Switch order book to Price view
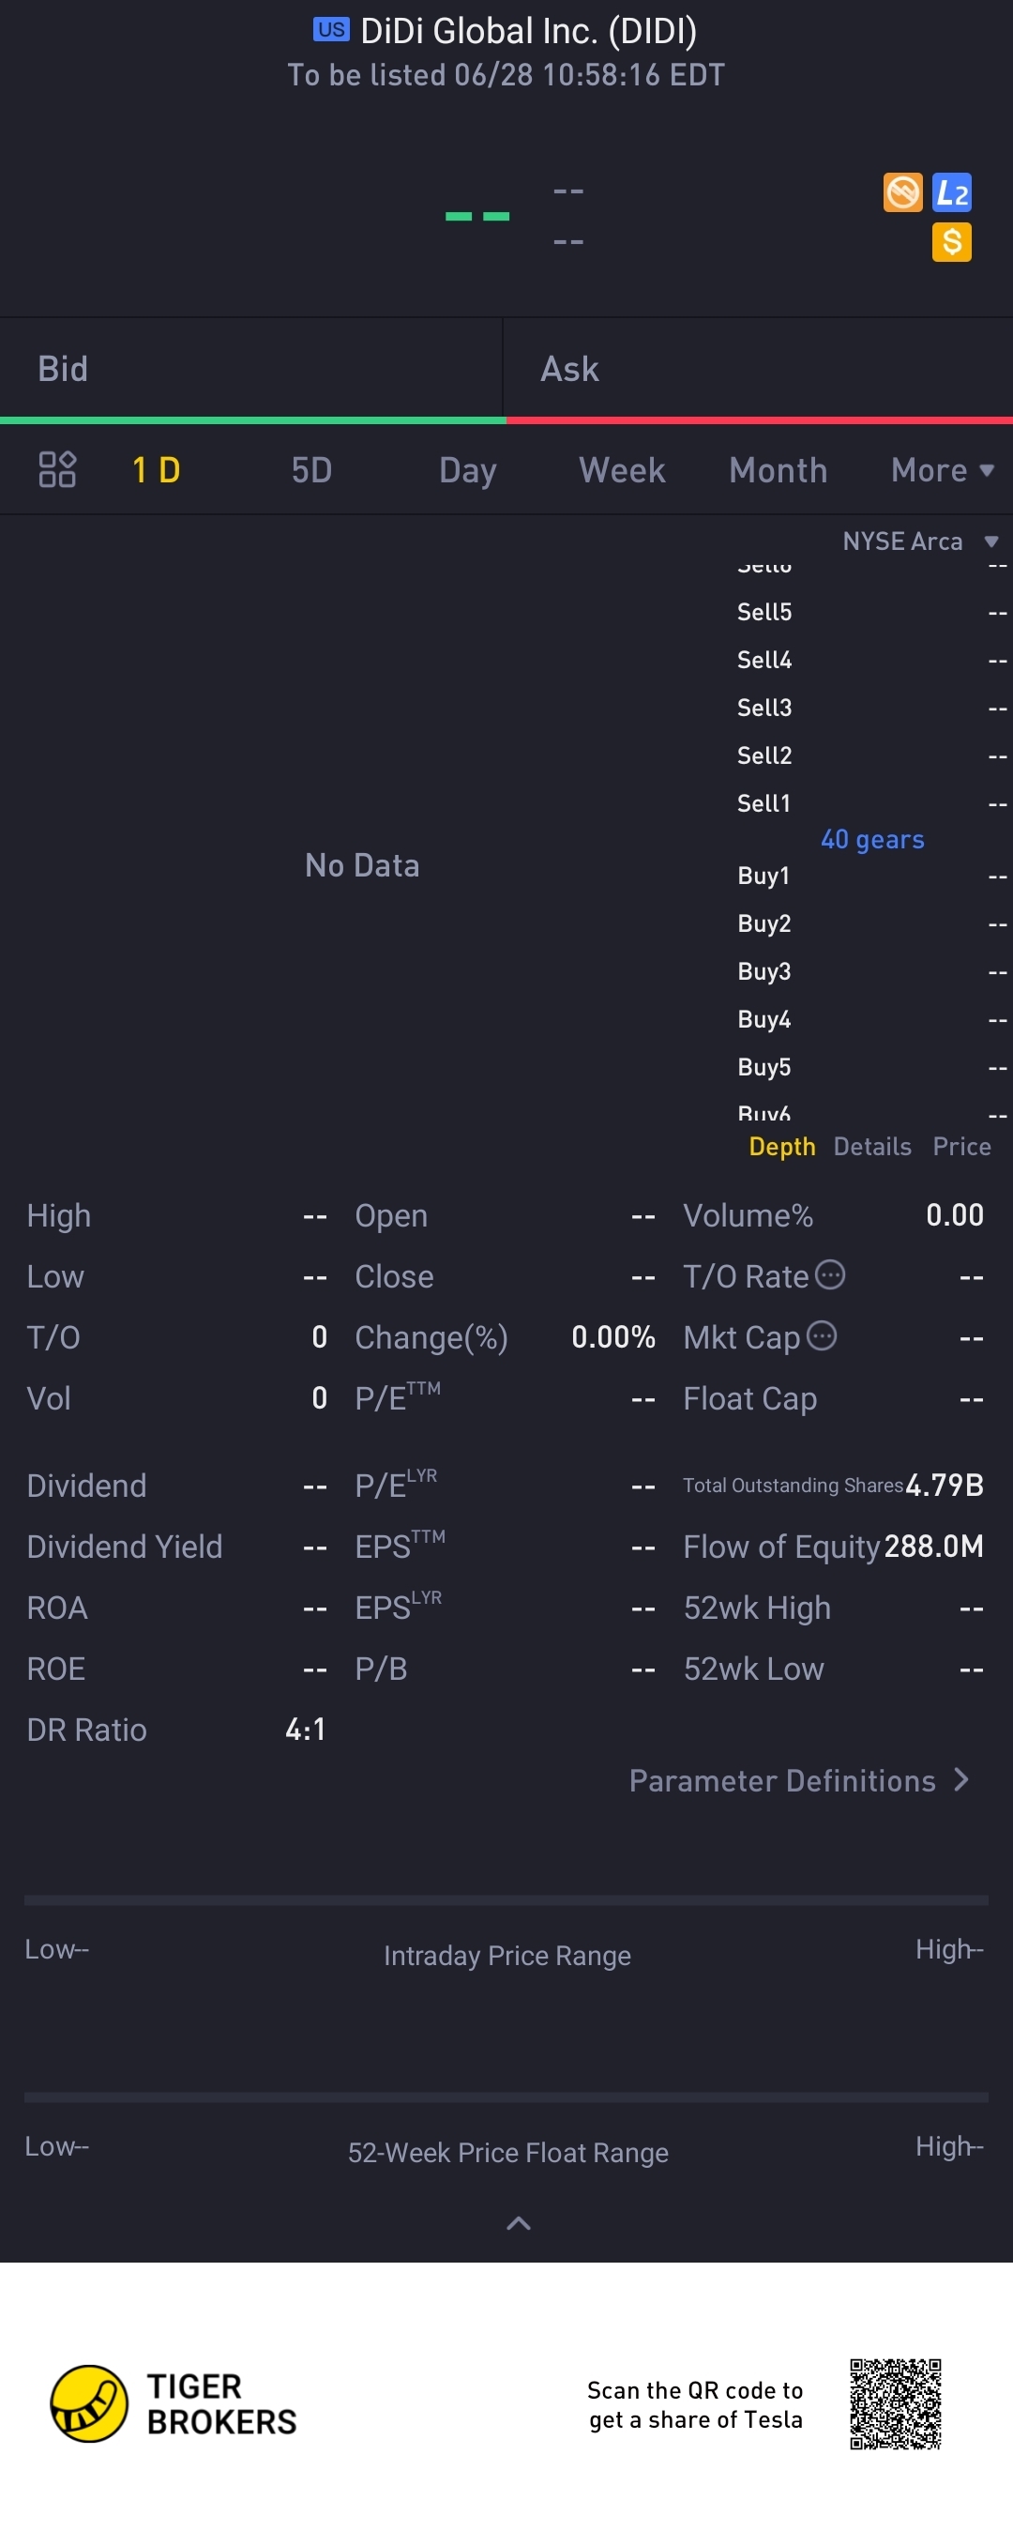 click(961, 1147)
